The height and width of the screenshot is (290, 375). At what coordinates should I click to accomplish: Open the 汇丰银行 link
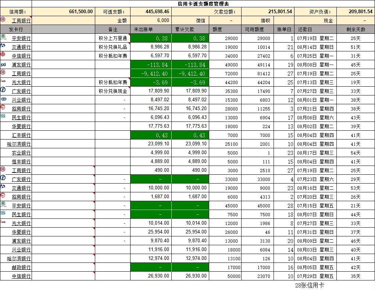pos(22,135)
